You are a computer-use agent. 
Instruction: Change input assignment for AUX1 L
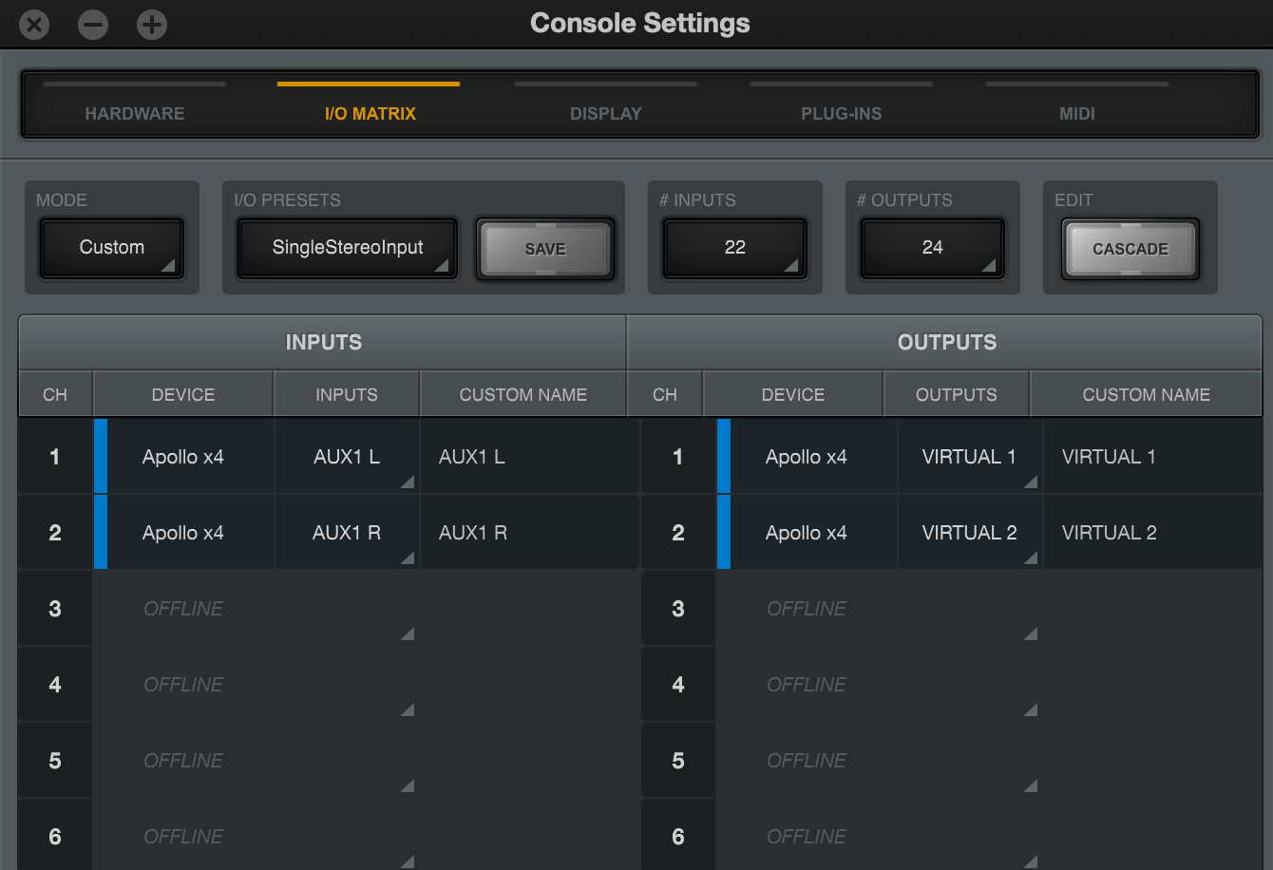pyautogui.click(x=346, y=456)
